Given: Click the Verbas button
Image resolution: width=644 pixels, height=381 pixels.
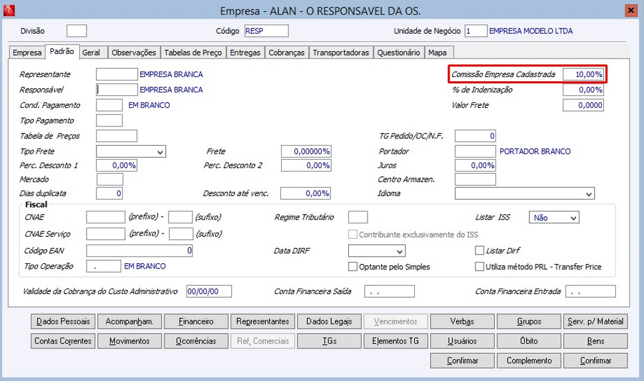Looking at the screenshot, I should coord(462,322).
